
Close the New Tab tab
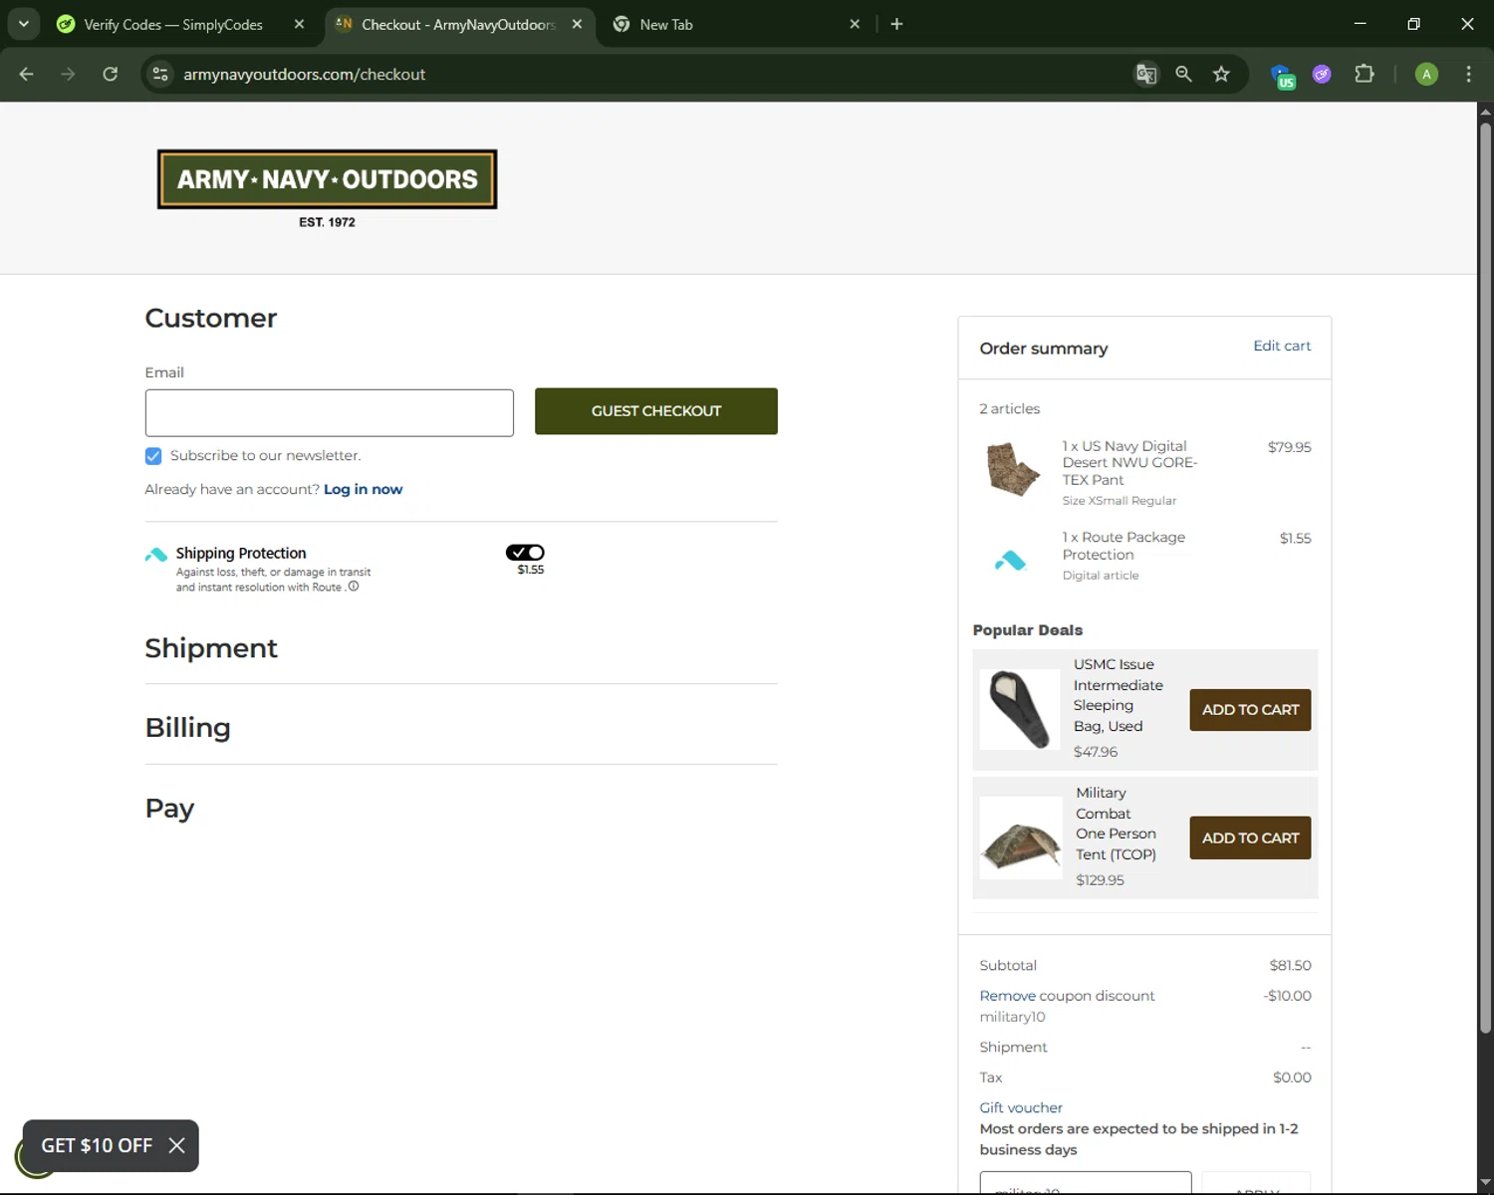point(855,24)
